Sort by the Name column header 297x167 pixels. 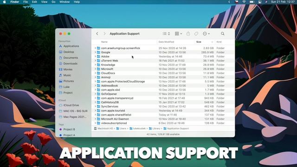tap(104, 42)
